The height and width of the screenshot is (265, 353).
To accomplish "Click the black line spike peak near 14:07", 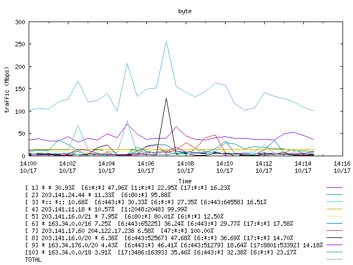I will (x=166, y=98).
